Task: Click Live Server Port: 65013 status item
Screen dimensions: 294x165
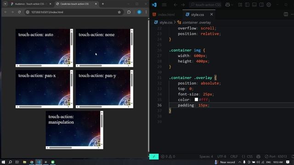Action: 276,157
